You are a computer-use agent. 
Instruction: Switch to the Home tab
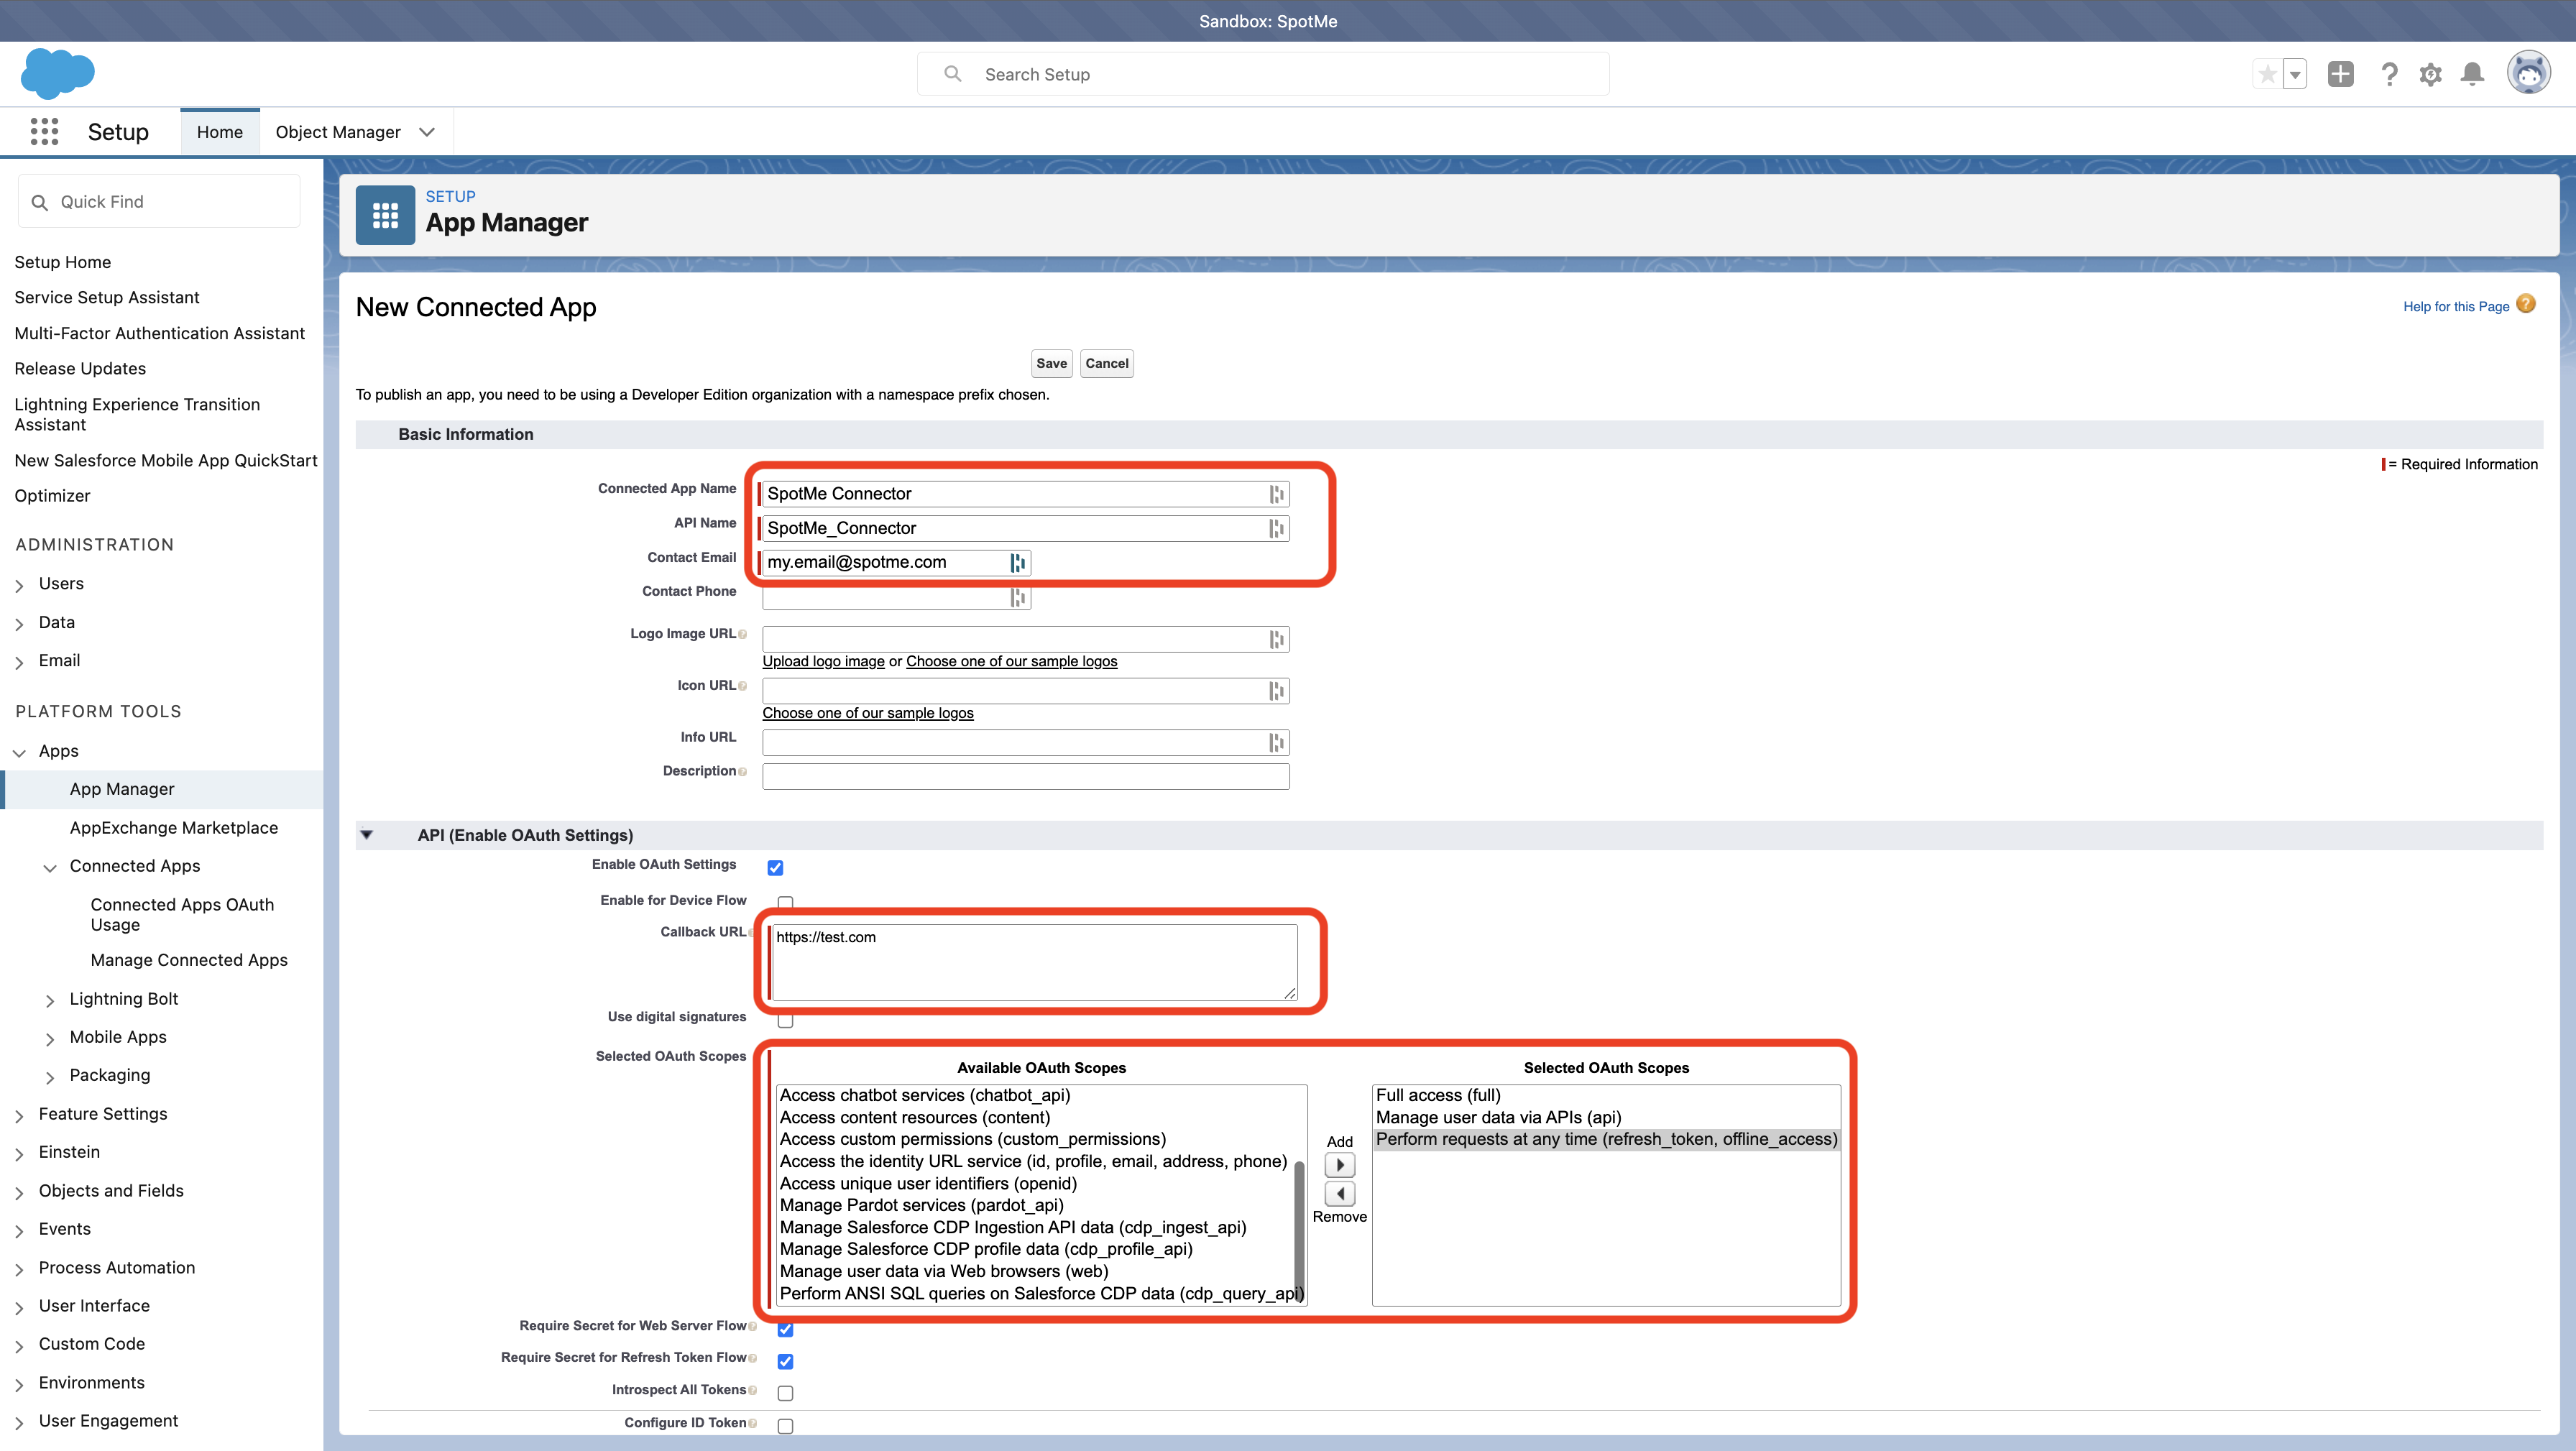point(220,132)
